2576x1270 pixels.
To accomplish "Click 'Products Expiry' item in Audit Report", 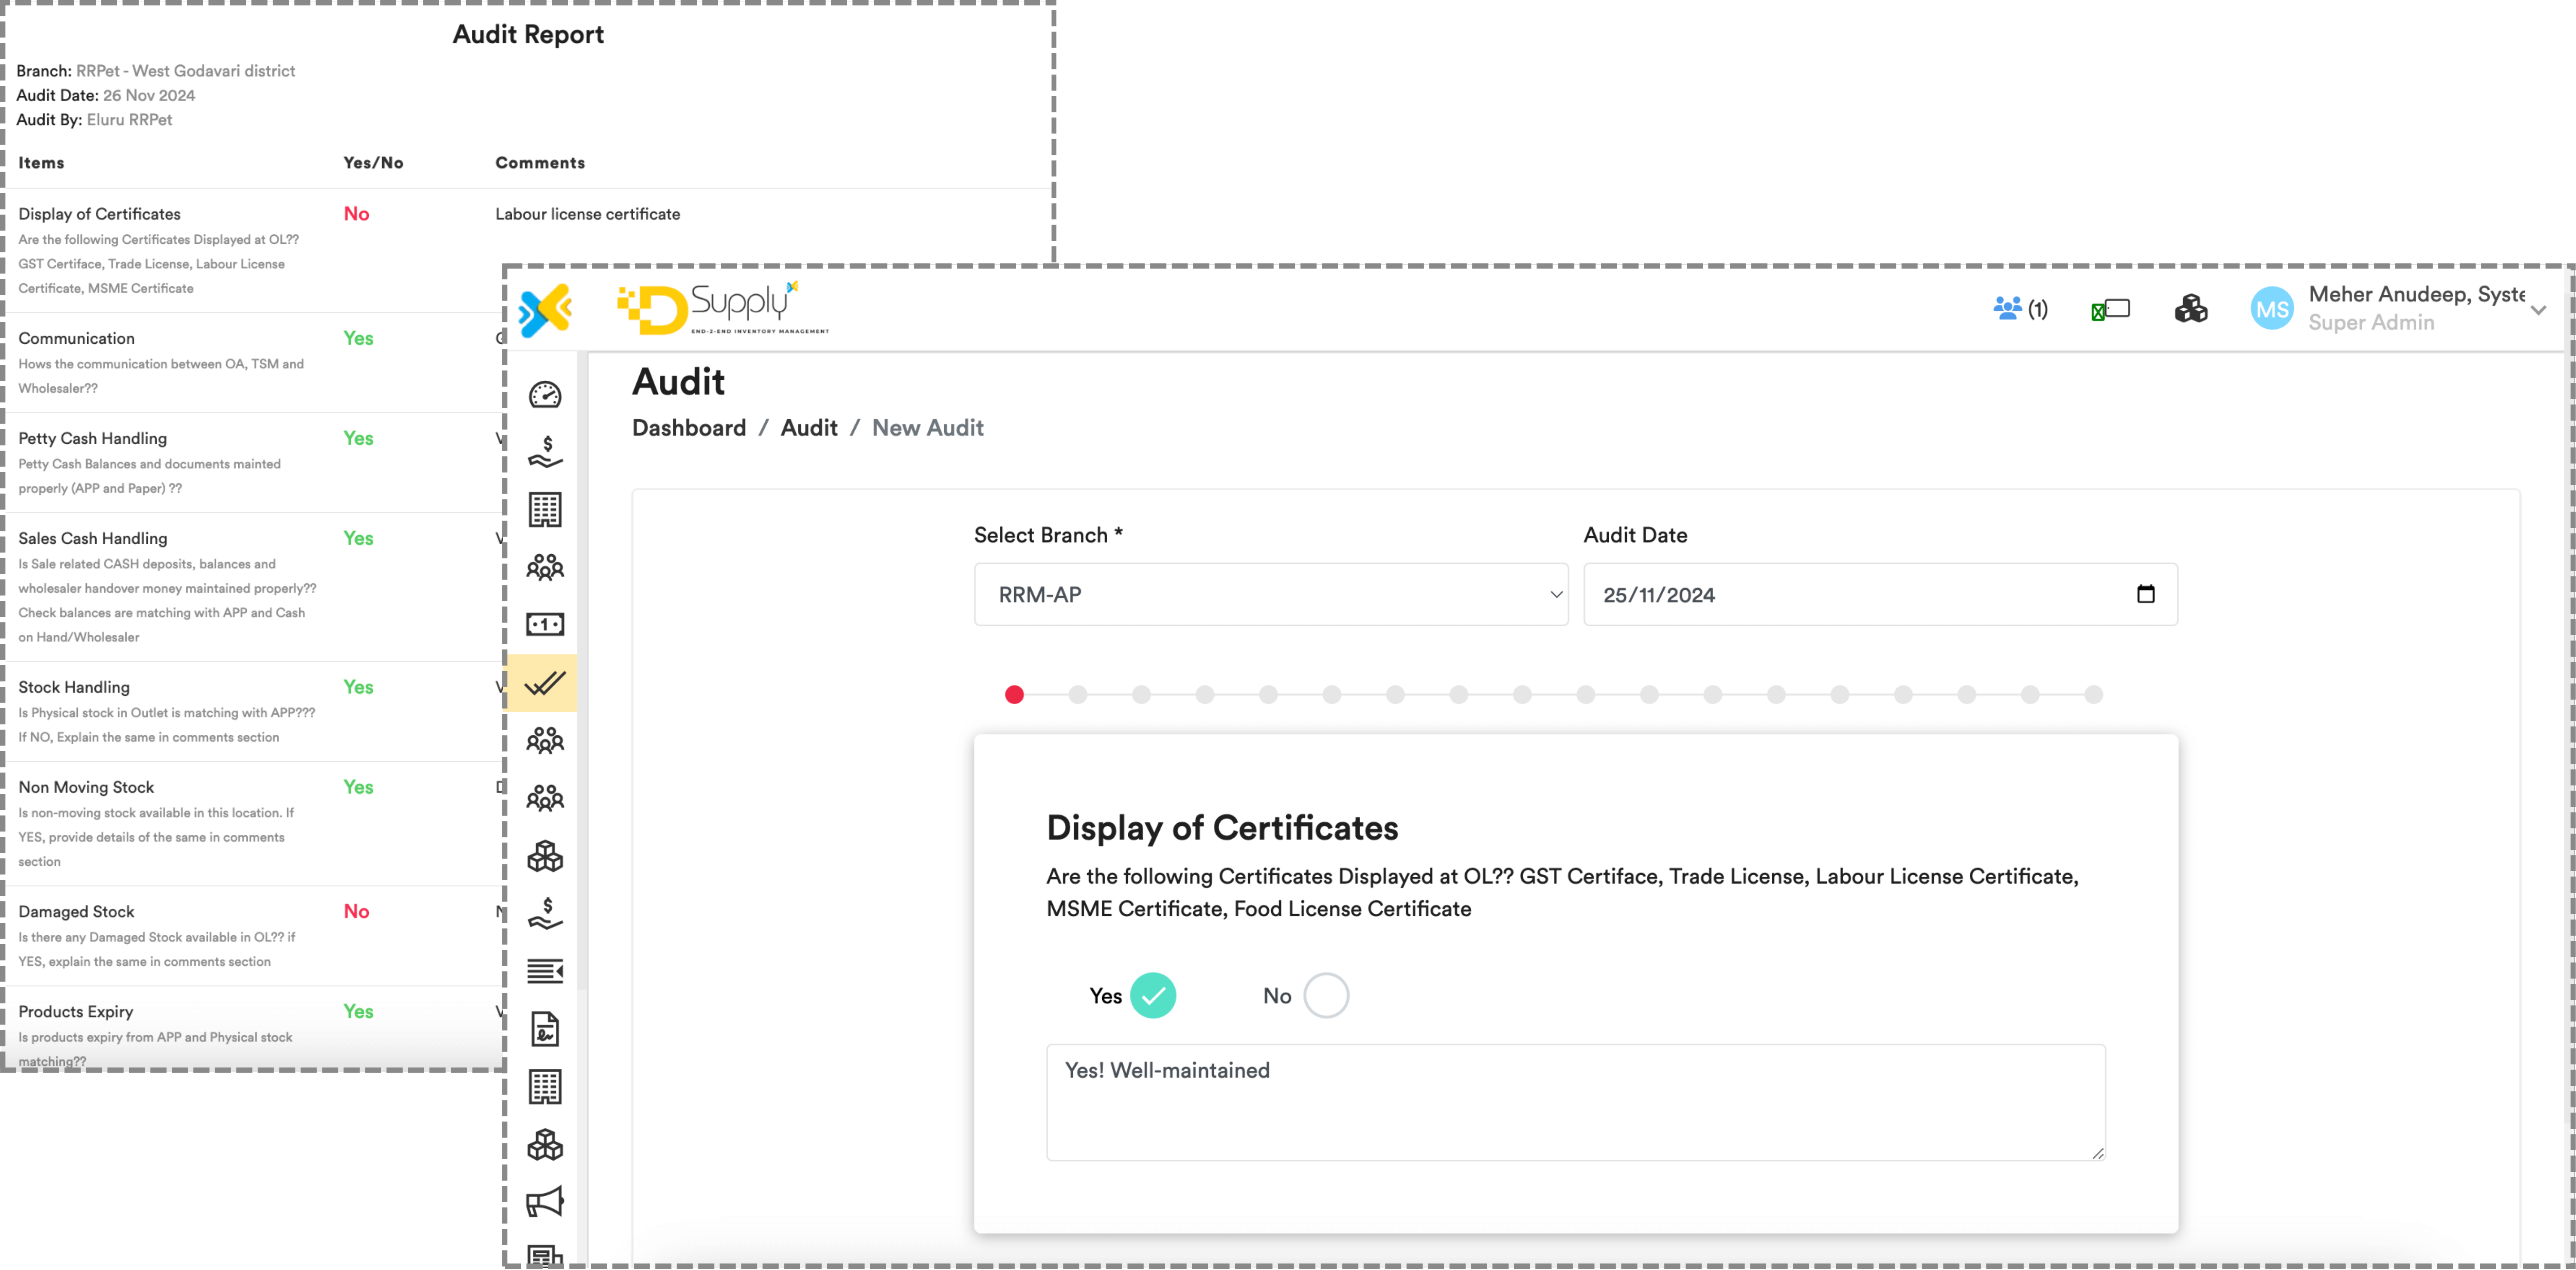I will (x=76, y=1012).
